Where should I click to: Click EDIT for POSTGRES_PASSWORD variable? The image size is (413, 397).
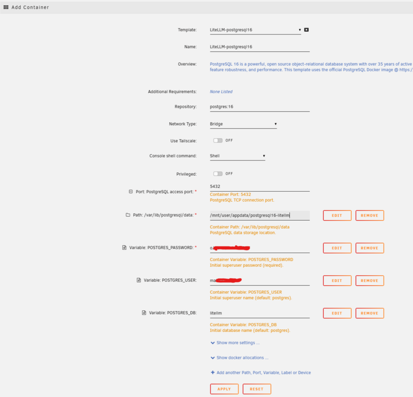(337, 248)
